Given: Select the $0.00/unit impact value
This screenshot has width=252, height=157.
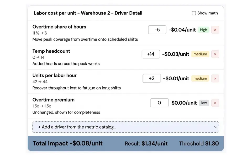Looking at the screenshot, I should [x=184, y=103].
